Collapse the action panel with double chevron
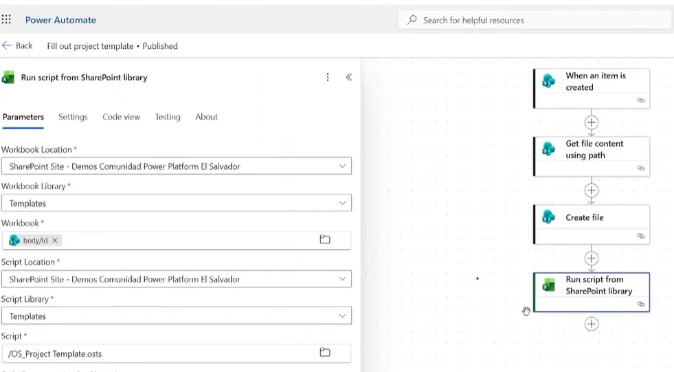This screenshot has width=674, height=372. pos(348,77)
